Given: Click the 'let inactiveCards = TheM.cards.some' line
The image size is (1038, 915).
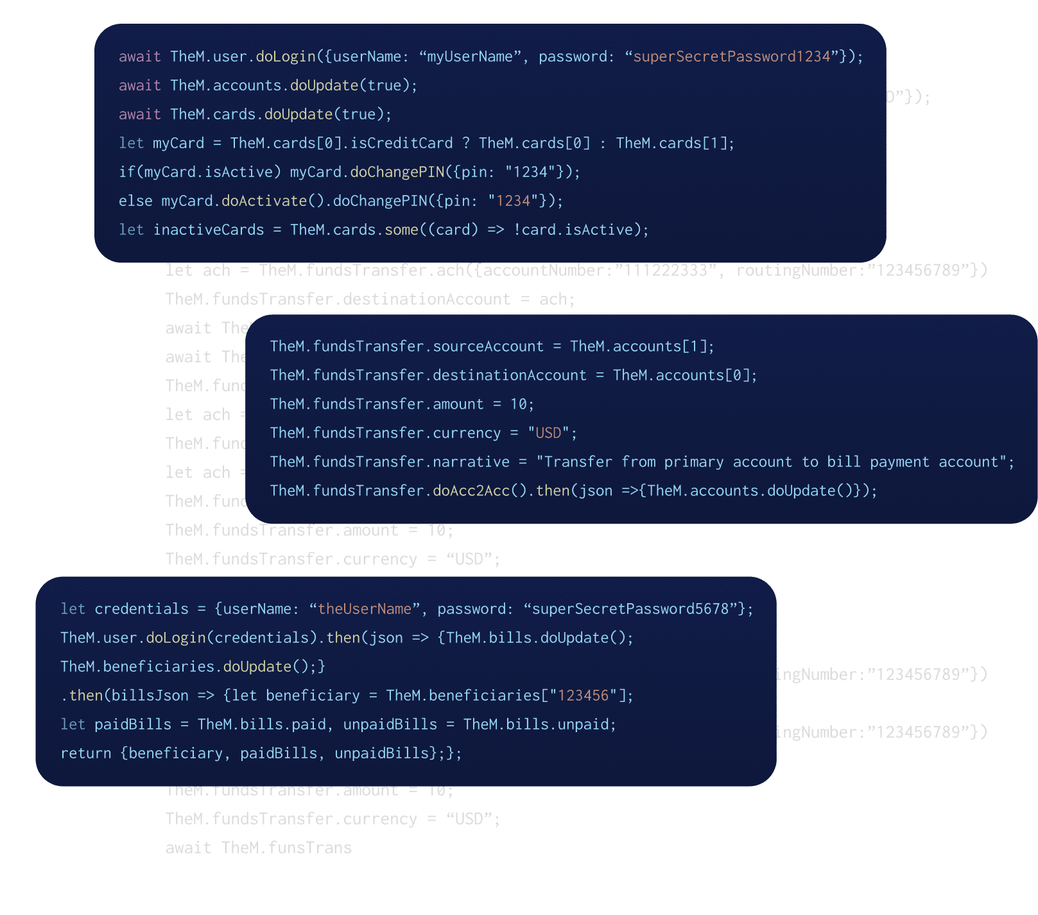Looking at the screenshot, I should click(384, 230).
